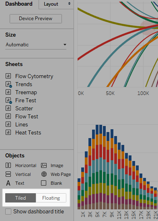Select the Web Page object label
This screenshot has height=221, width=158.
point(61,174)
